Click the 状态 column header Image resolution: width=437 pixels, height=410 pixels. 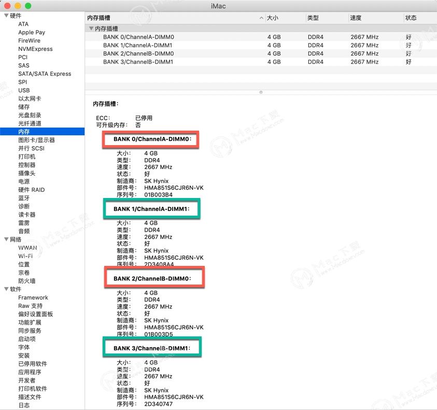tap(411, 18)
